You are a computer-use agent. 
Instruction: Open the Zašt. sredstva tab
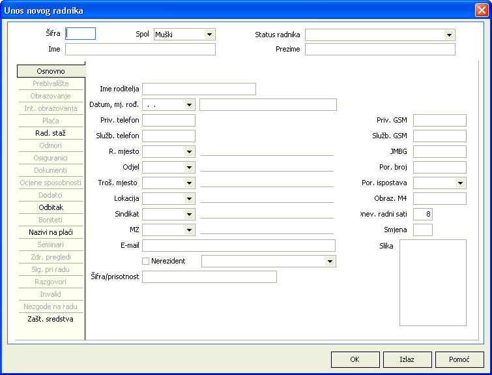coord(50,319)
